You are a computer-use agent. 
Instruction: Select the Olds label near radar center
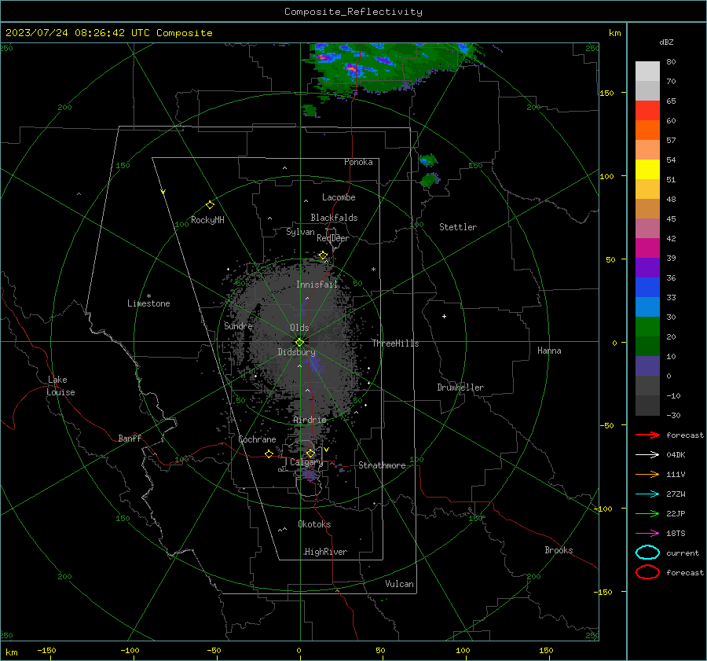click(x=299, y=328)
